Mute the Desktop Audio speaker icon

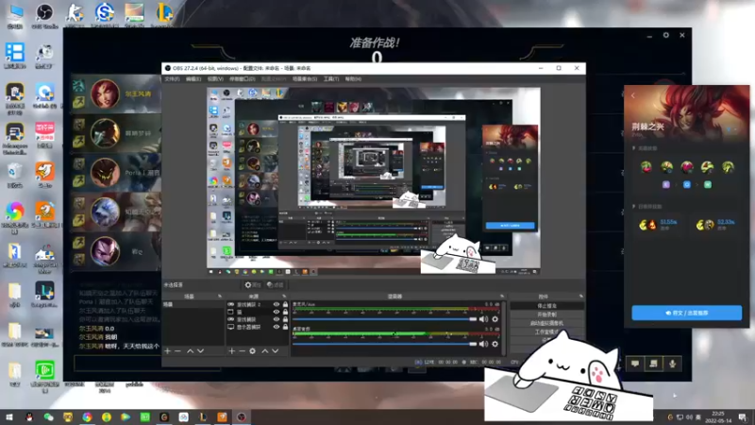click(x=483, y=344)
